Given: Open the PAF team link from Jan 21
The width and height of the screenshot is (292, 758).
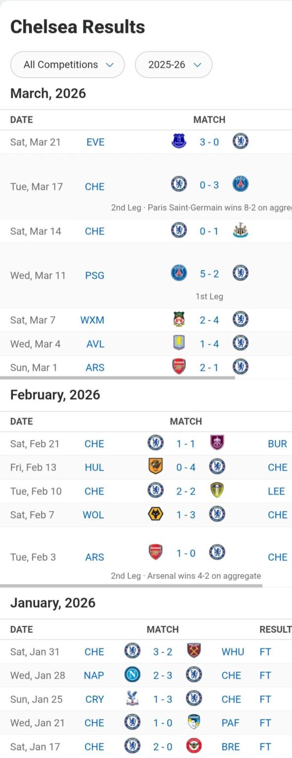Looking at the screenshot, I should point(230,722).
